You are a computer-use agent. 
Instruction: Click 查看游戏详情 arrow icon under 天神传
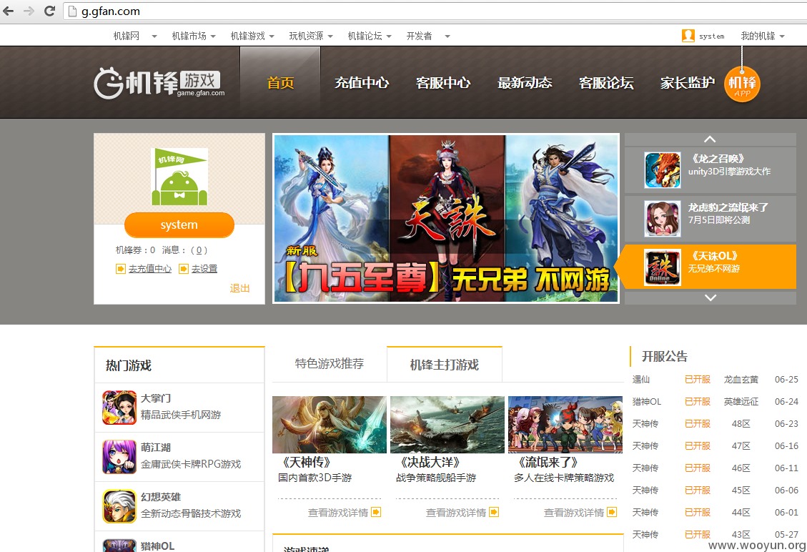376,513
